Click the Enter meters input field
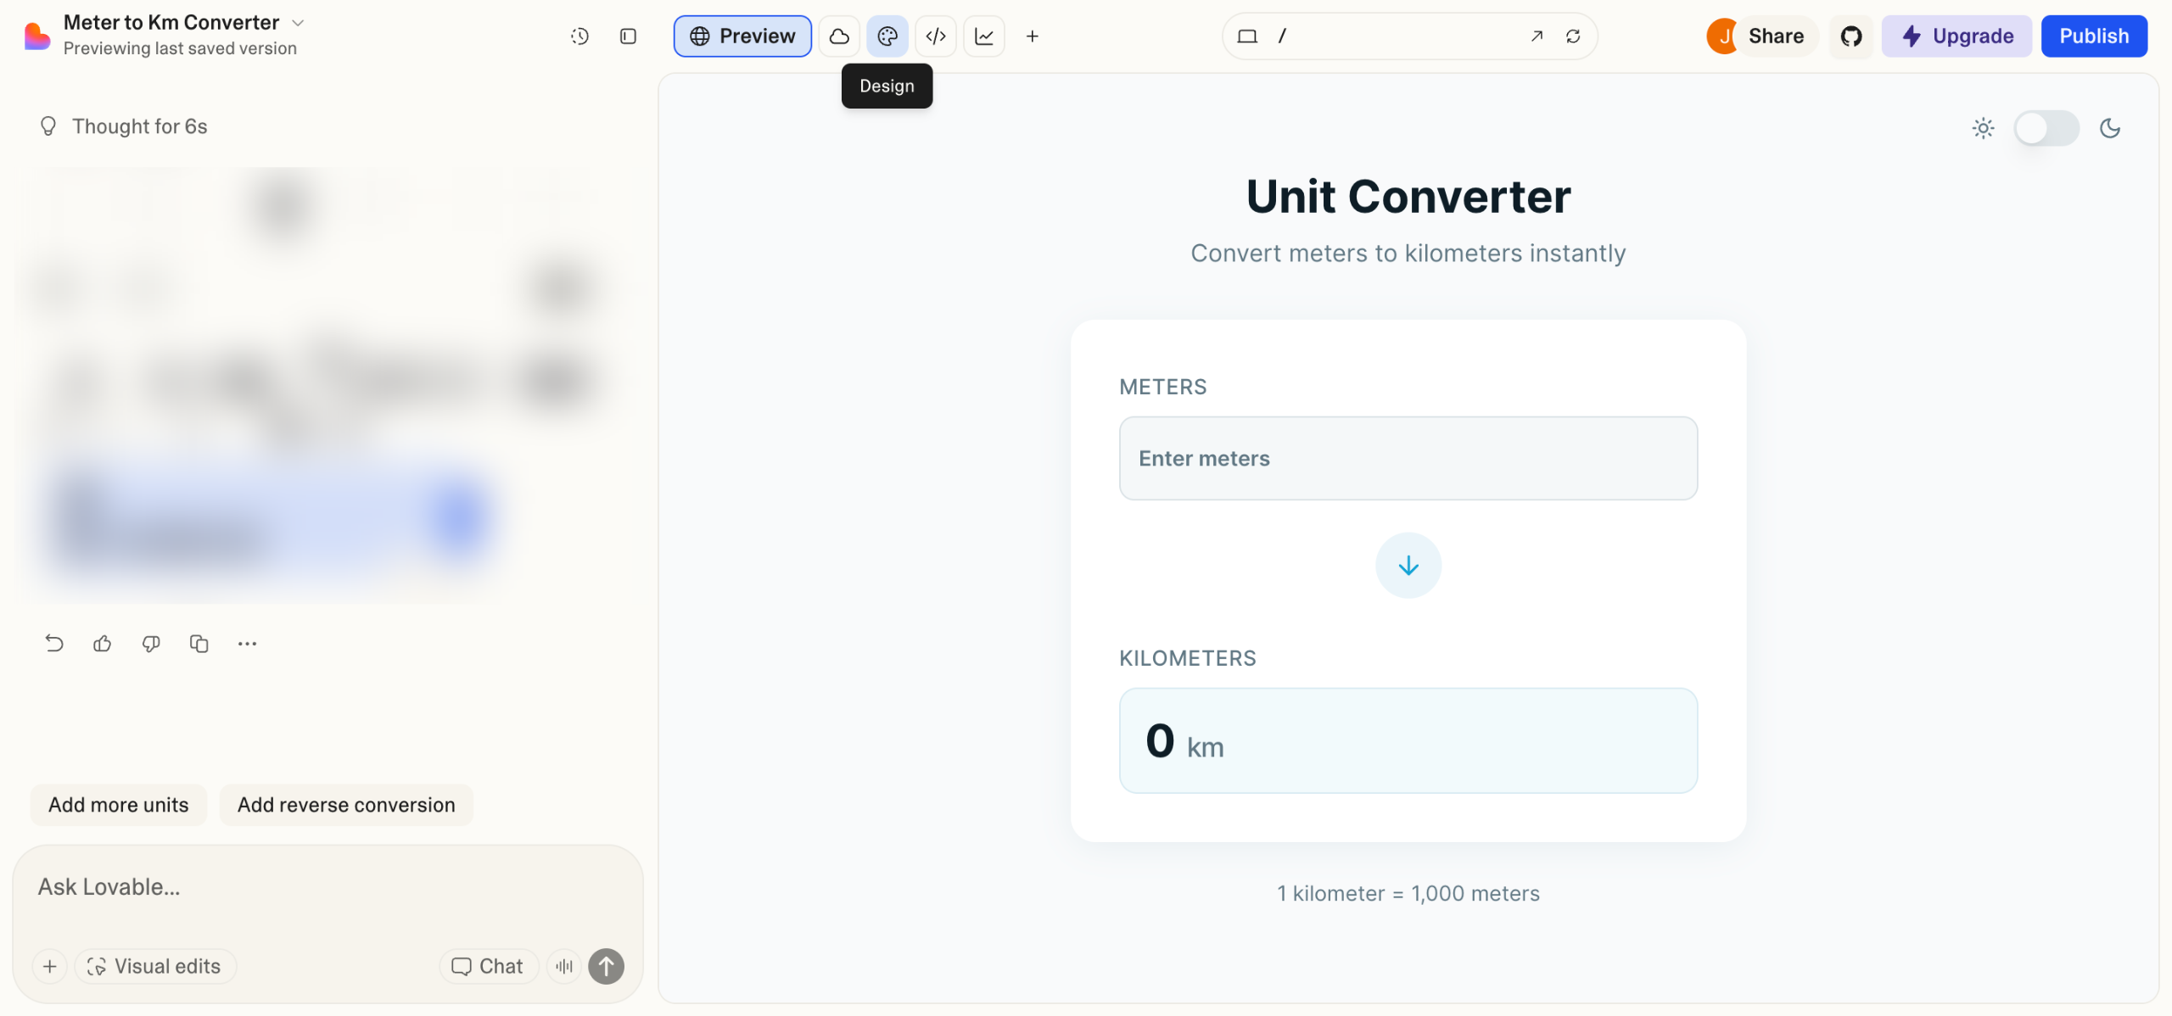Image resolution: width=2172 pixels, height=1016 pixels. [1408, 458]
